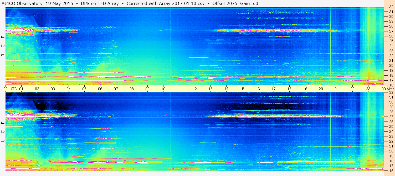Select the 08 hour mark on UTC axis

click(x=132, y=89)
